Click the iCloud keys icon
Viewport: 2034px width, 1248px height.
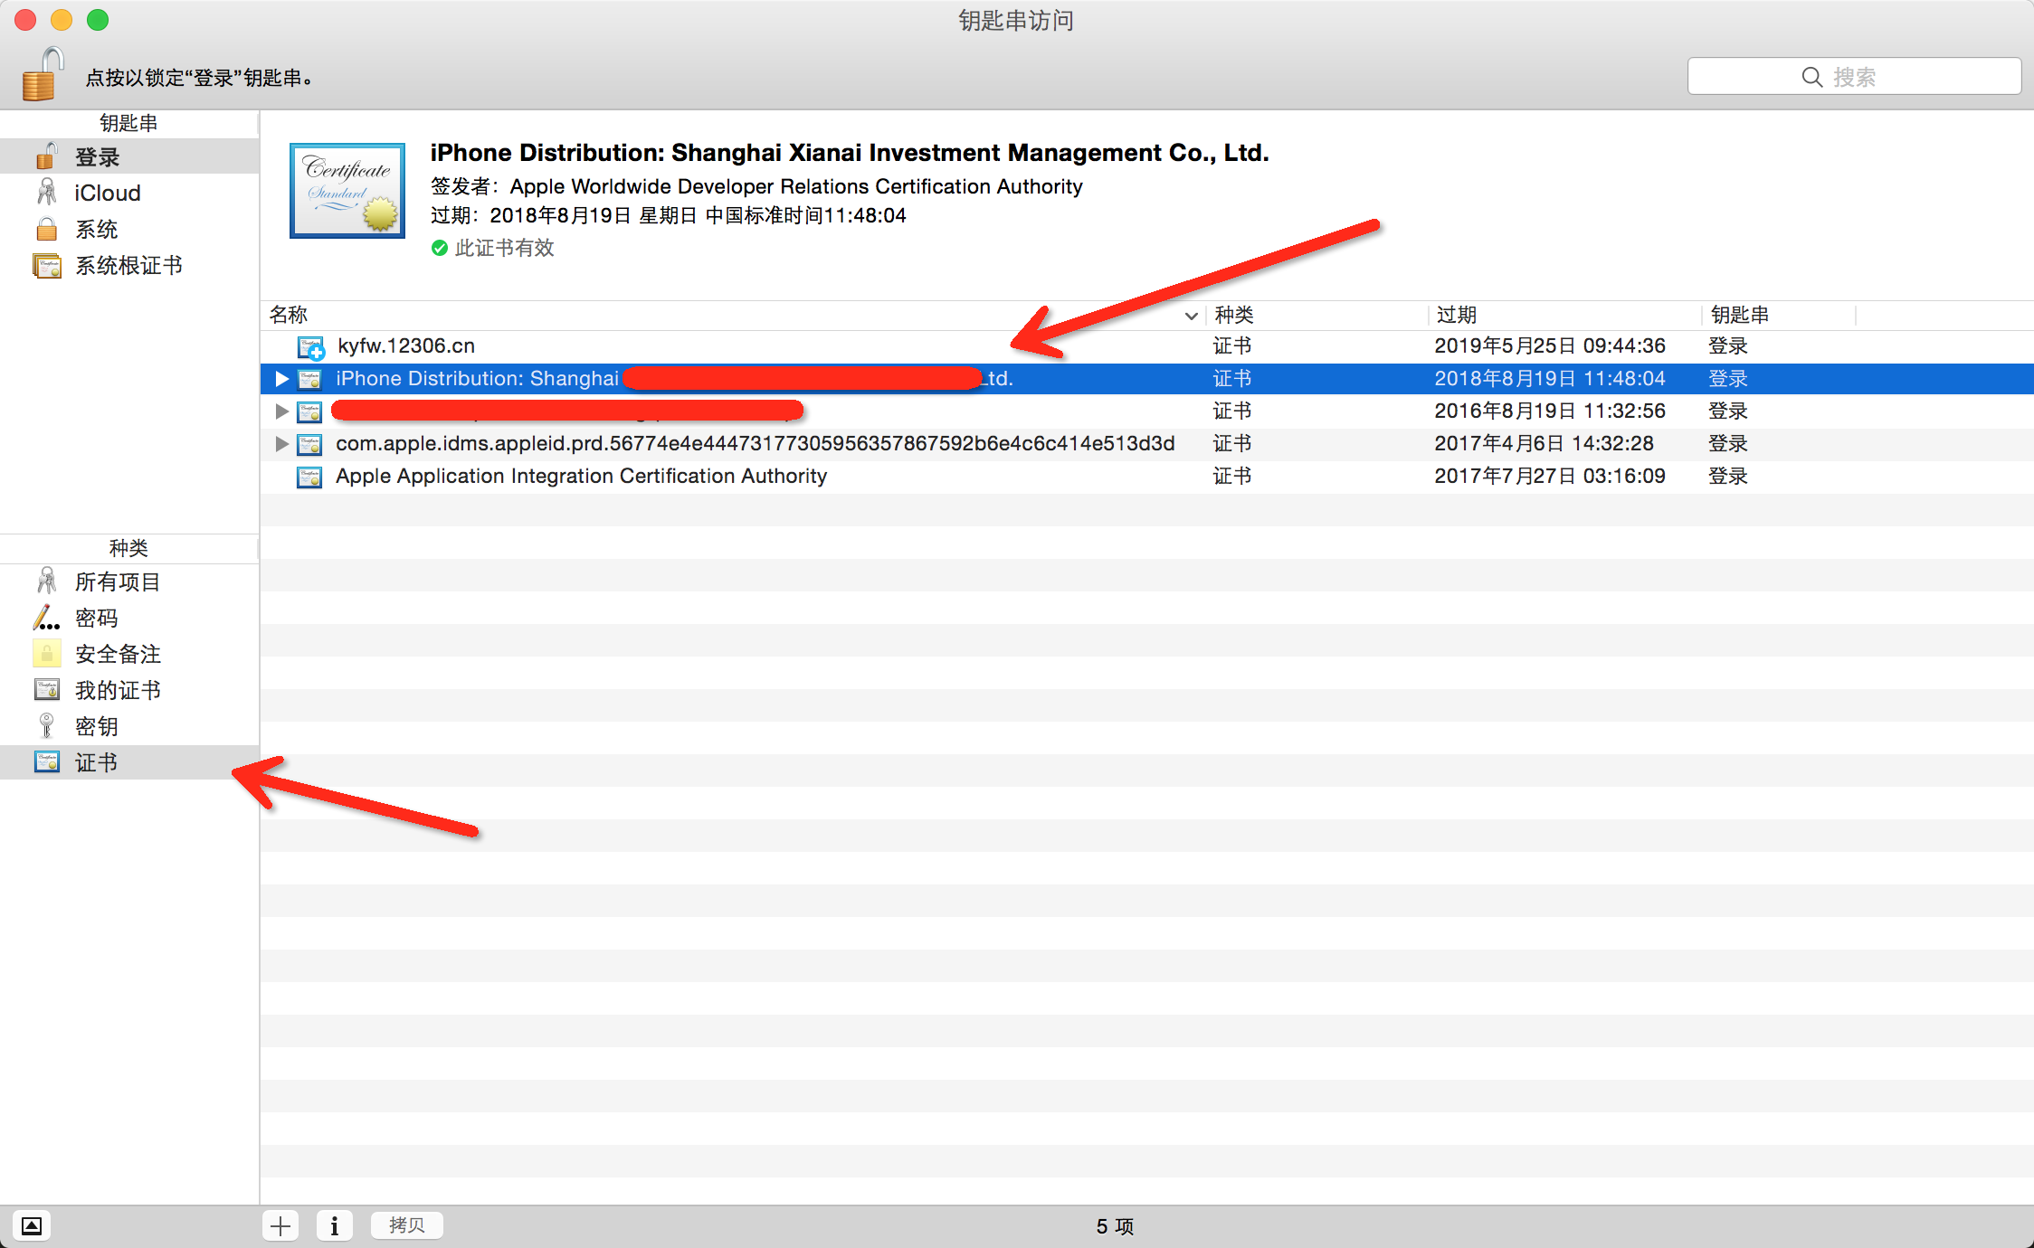tap(46, 192)
